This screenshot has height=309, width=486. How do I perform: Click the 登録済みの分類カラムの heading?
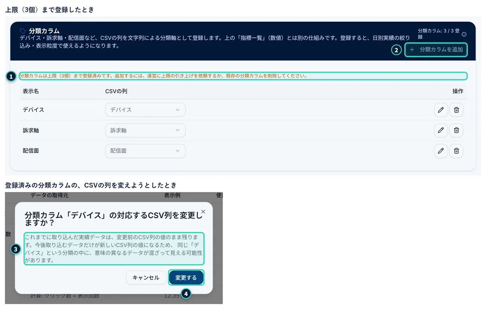(91, 185)
